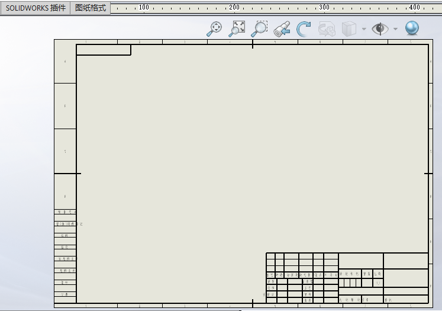Click the greyed-out 3D Drawing View icon
442x311 pixels.
pos(327,28)
